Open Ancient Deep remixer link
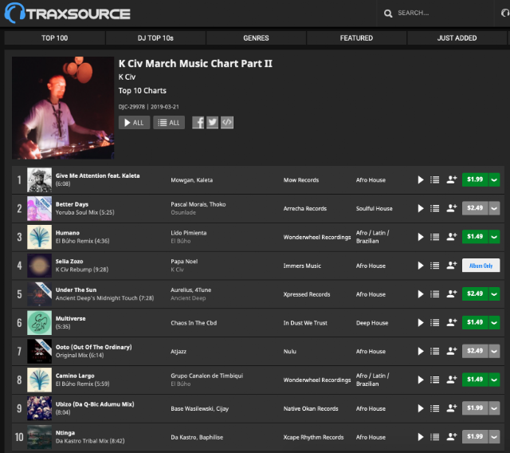 pyautogui.click(x=188, y=298)
